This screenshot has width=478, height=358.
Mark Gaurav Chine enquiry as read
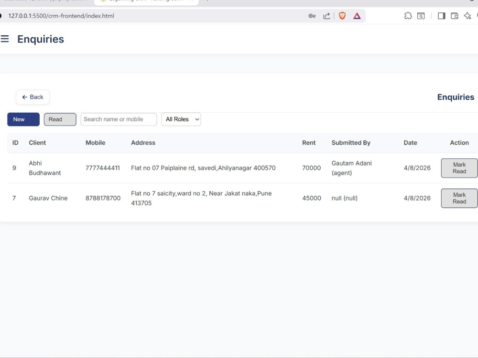459,198
